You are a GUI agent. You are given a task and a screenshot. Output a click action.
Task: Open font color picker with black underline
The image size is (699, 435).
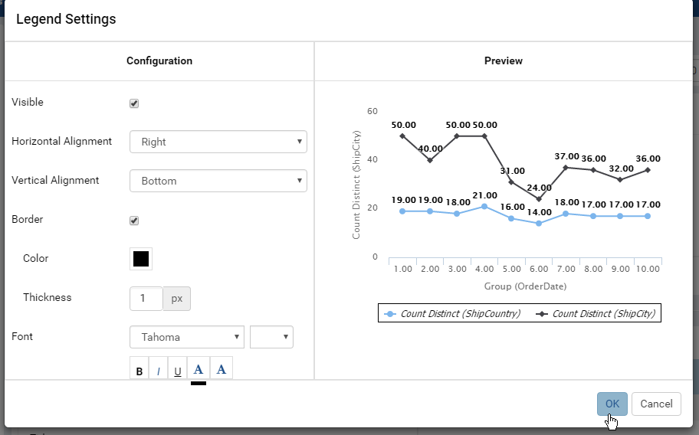(x=199, y=371)
